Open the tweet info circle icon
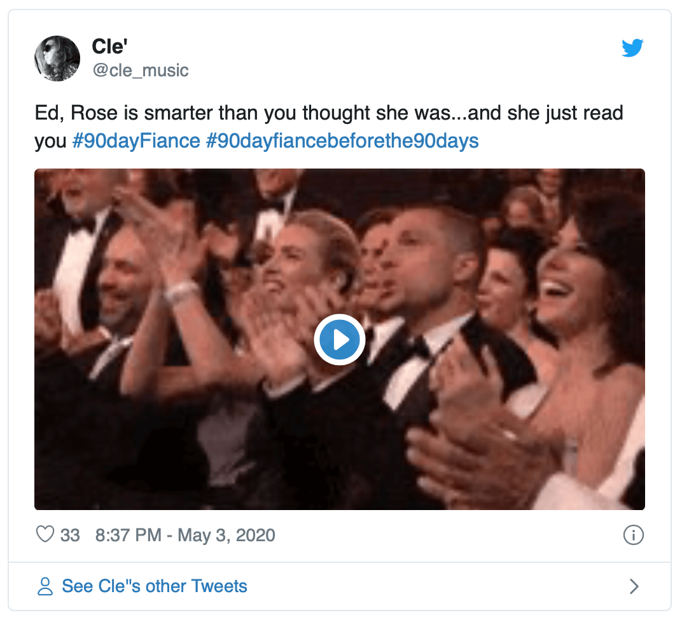The width and height of the screenshot is (682, 622). pos(633,535)
